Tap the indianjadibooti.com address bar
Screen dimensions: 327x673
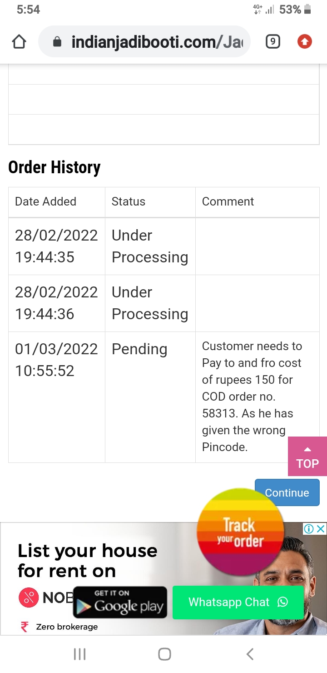click(x=150, y=42)
